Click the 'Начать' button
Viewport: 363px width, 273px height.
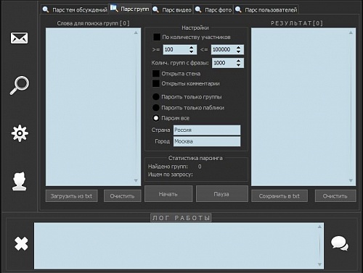(x=168, y=194)
